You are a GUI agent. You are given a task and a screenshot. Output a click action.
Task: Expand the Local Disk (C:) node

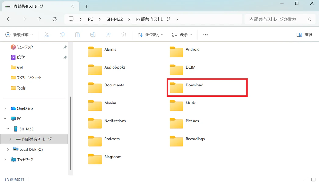click(x=8, y=149)
